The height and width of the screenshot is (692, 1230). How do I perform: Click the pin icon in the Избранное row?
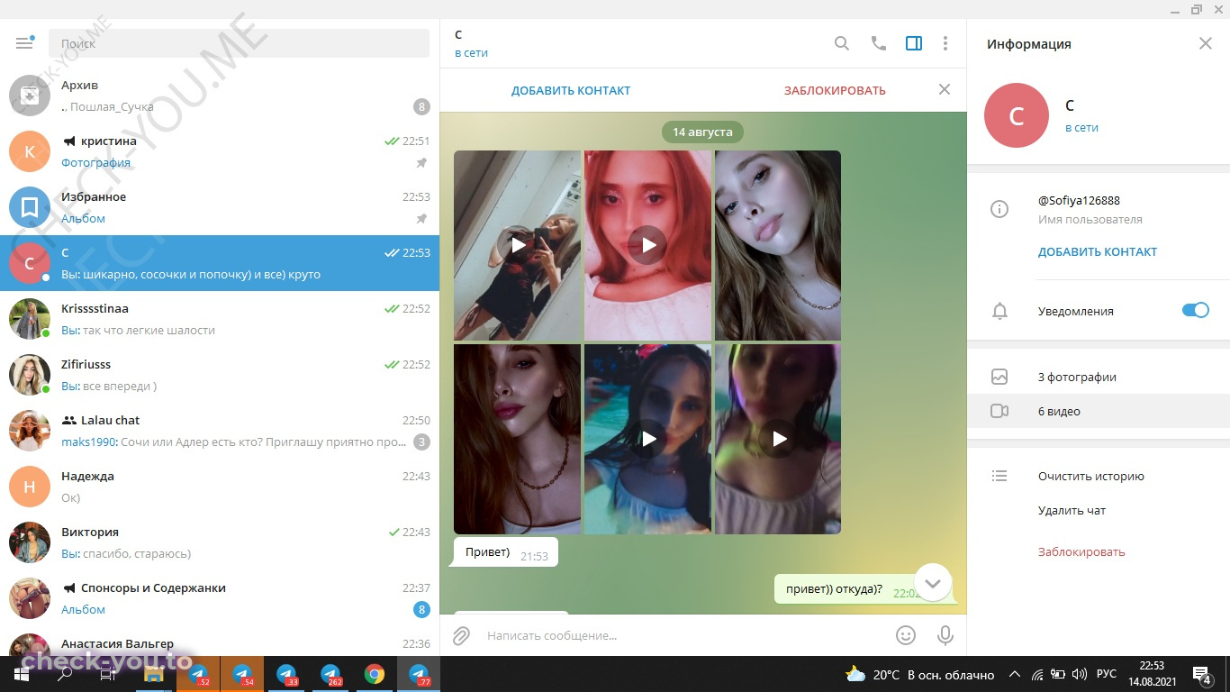[x=421, y=219]
